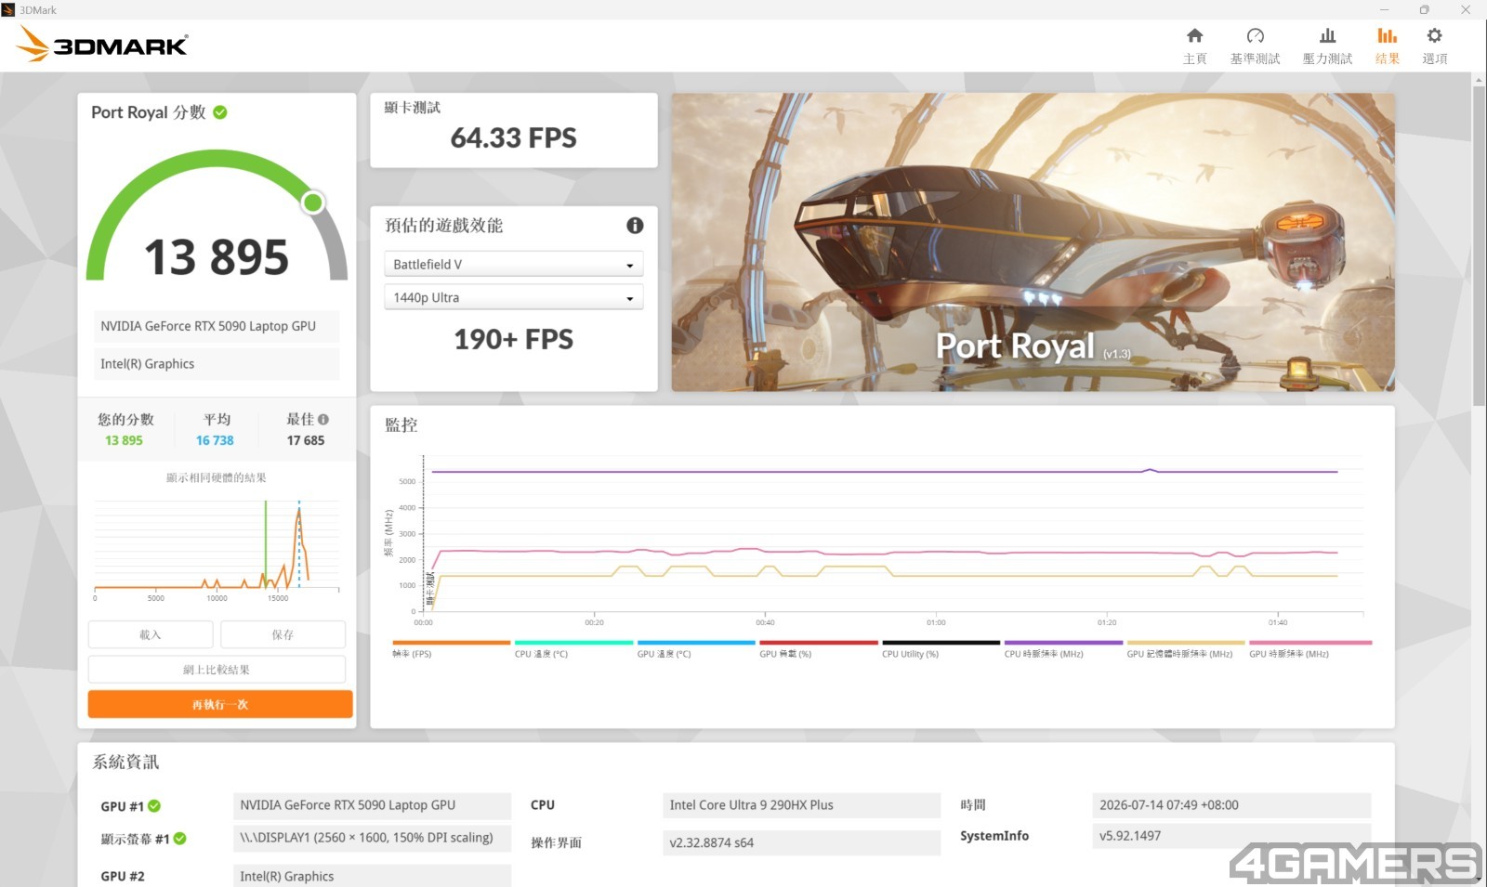Click the 監控 monitoring heading
The image size is (1487, 887).
[x=401, y=425]
